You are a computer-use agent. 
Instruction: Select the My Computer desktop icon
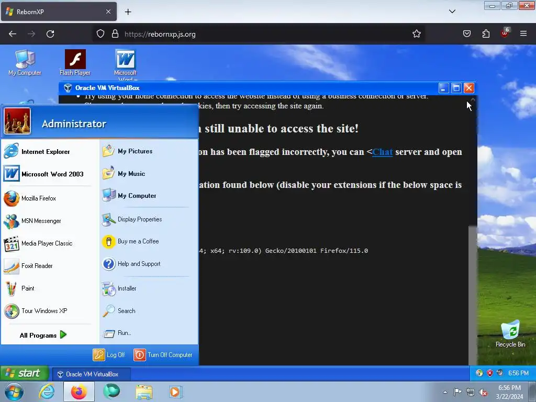25,63
